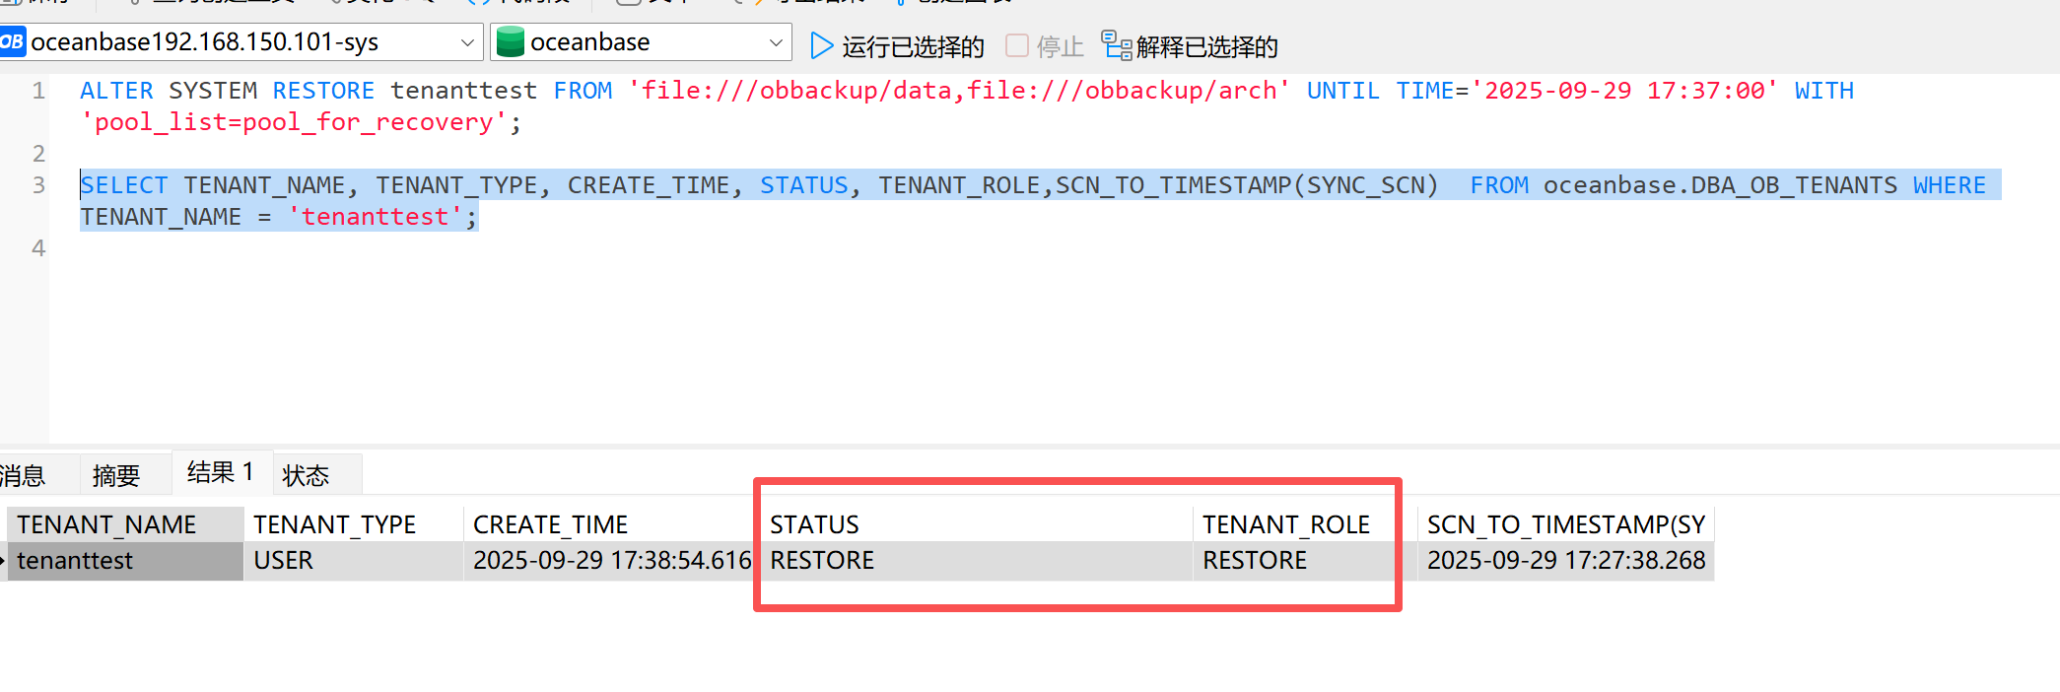Click the STATUS column header
The width and height of the screenshot is (2060, 692).
pos(814,524)
